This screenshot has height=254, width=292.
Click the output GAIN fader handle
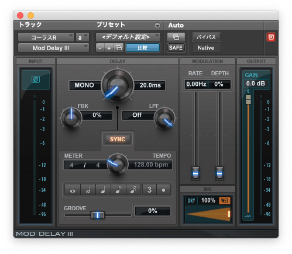(248, 99)
